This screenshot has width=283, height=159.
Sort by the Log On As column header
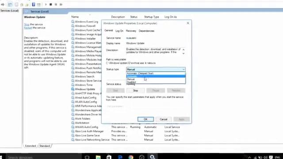(x=171, y=17)
